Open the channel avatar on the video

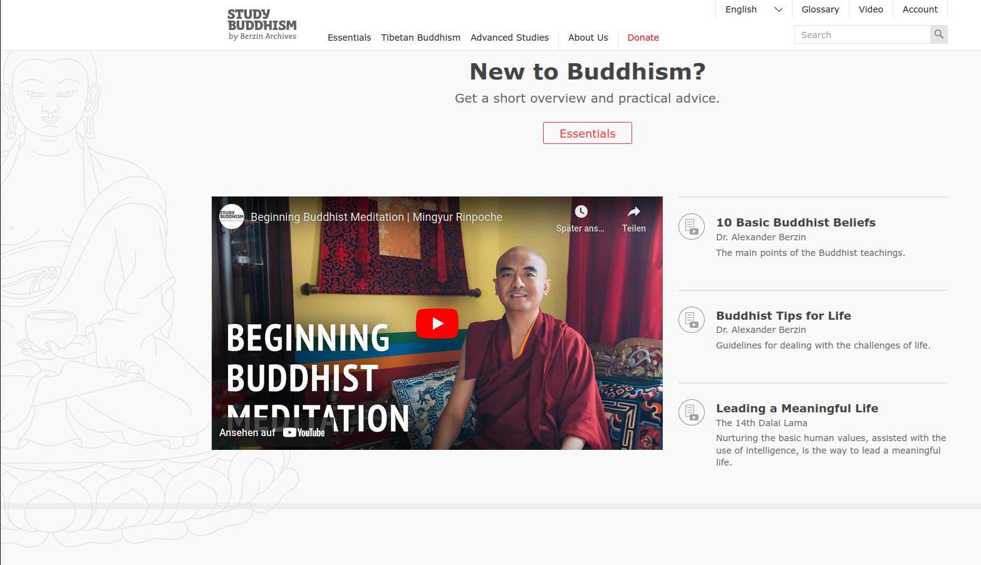click(x=232, y=216)
